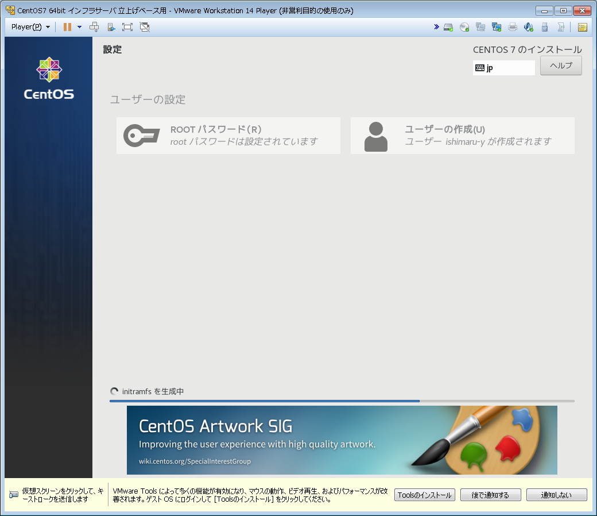This screenshot has height=516, width=597.
Task: Open the power options dropdown arrow
Action: pyautogui.click(x=80, y=27)
